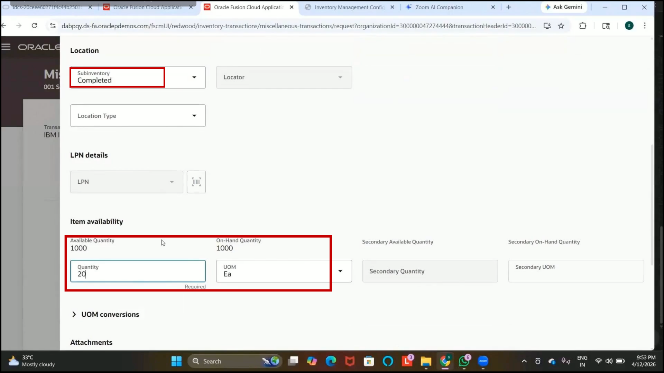Click the LPN barcode scan icon
Screen dimensions: 664x373
196,182
